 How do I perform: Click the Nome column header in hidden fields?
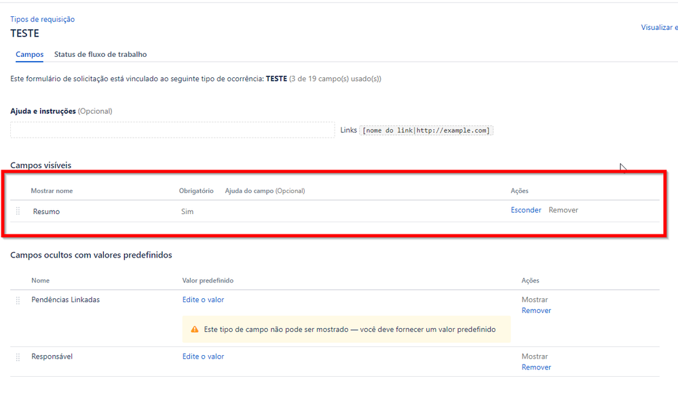point(40,281)
